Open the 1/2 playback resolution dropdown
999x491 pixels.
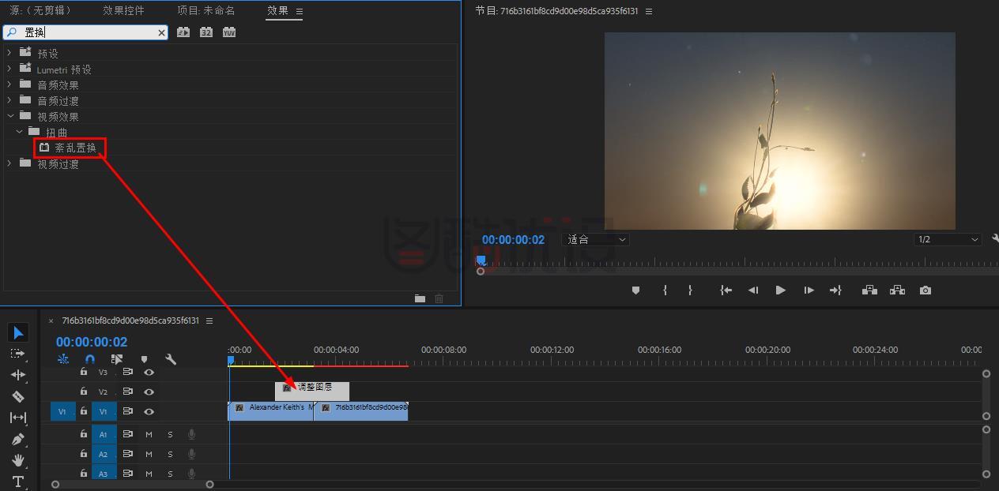948,239
